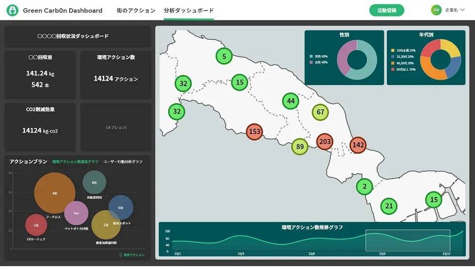Viewport: 475px width, 270px height.
Task: Click the map marker labeled 142
Action: 358,145
